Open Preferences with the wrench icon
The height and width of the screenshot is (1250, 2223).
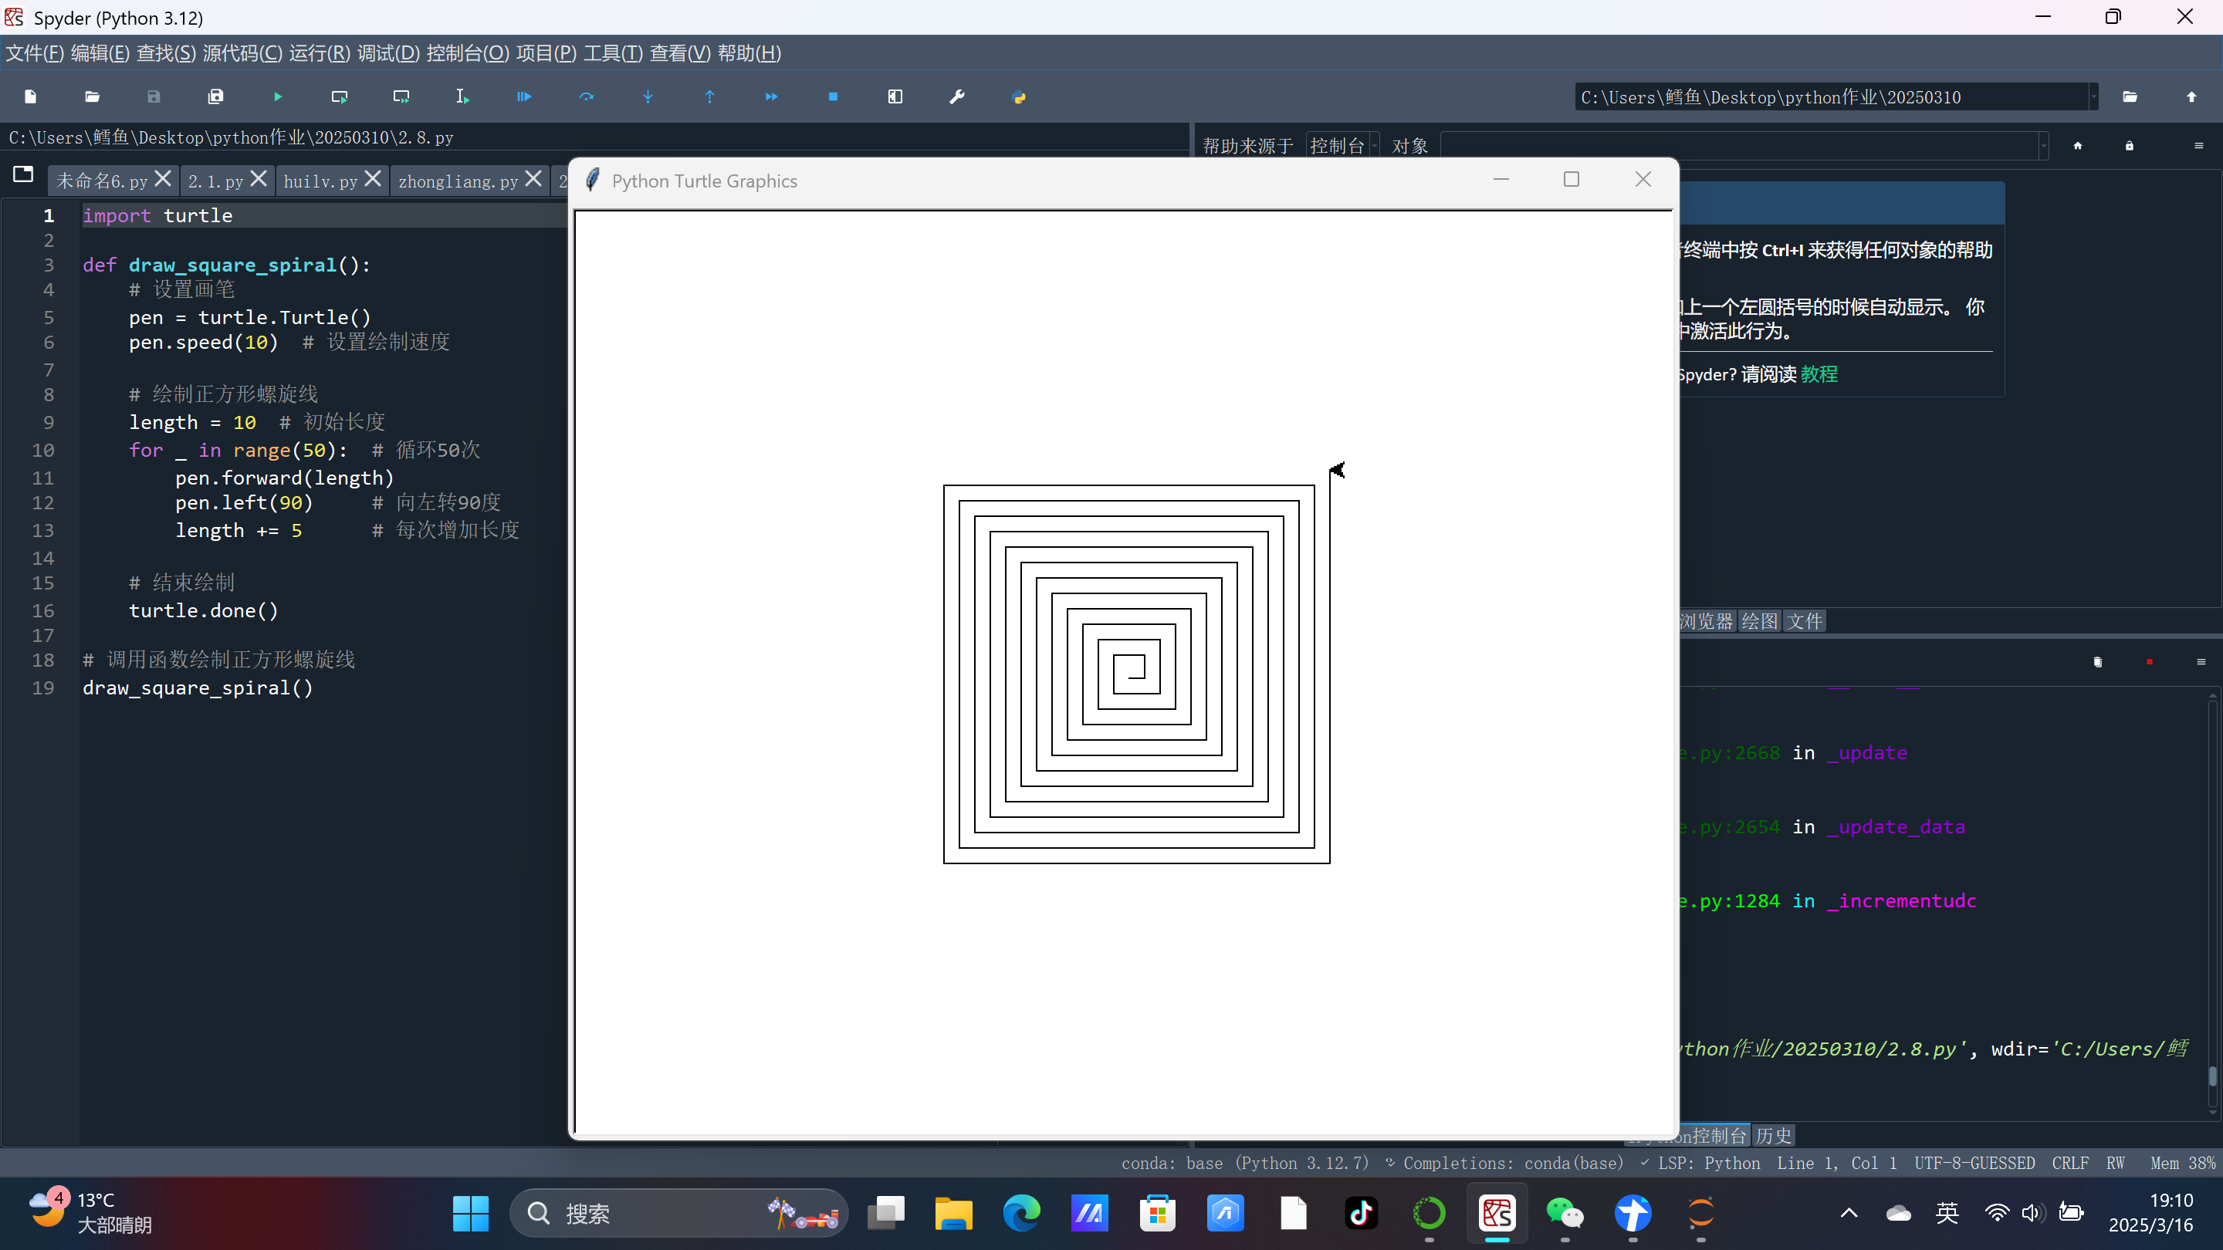(956, 96)
